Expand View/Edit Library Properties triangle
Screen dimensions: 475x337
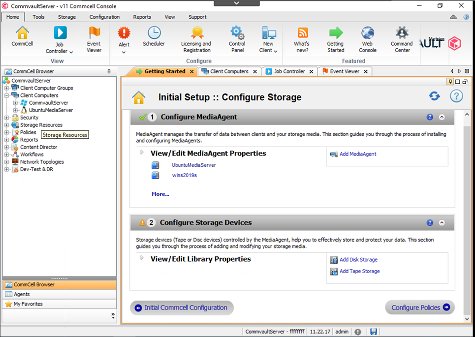[x=142, y=258]
